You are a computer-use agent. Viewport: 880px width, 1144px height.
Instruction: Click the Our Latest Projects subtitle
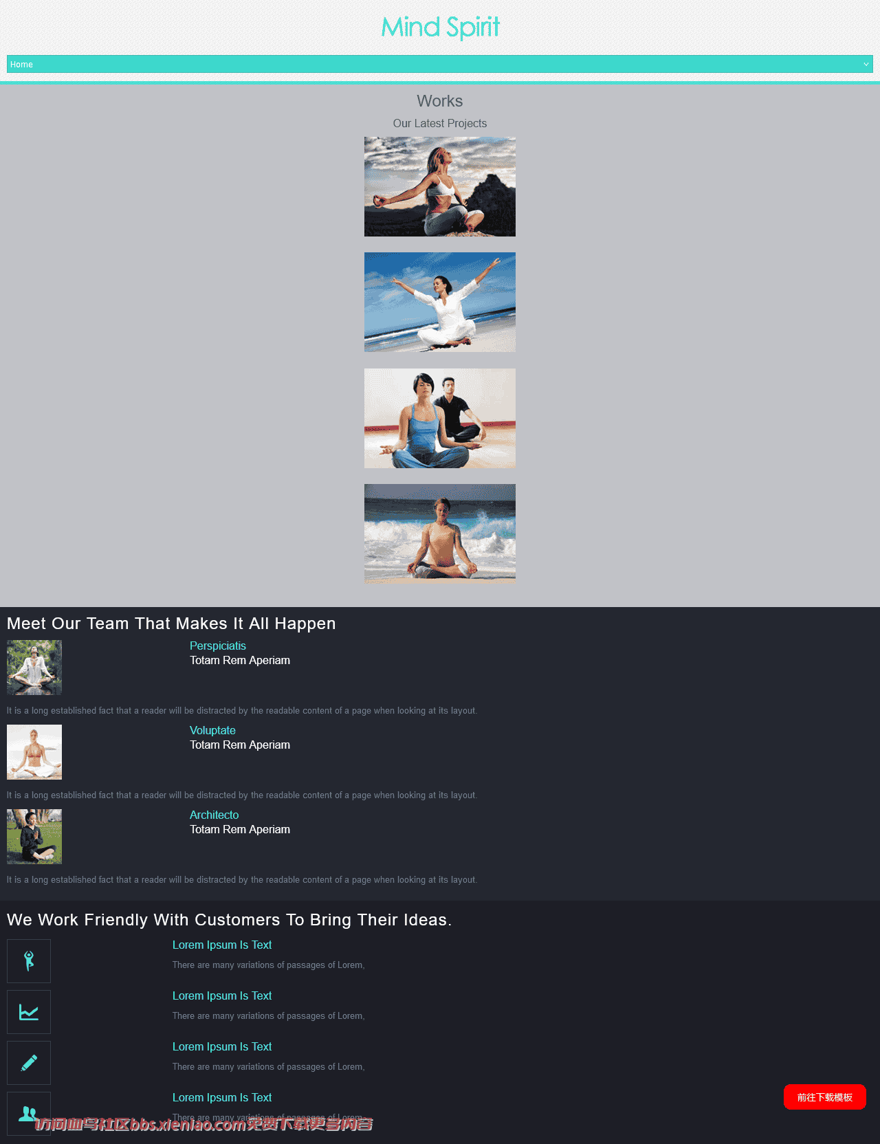click(x=440, y=123)
